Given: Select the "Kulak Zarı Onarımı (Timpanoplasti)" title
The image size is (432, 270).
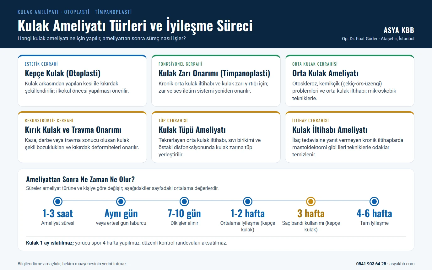Looking at the screenshot, I should [214, 73].
